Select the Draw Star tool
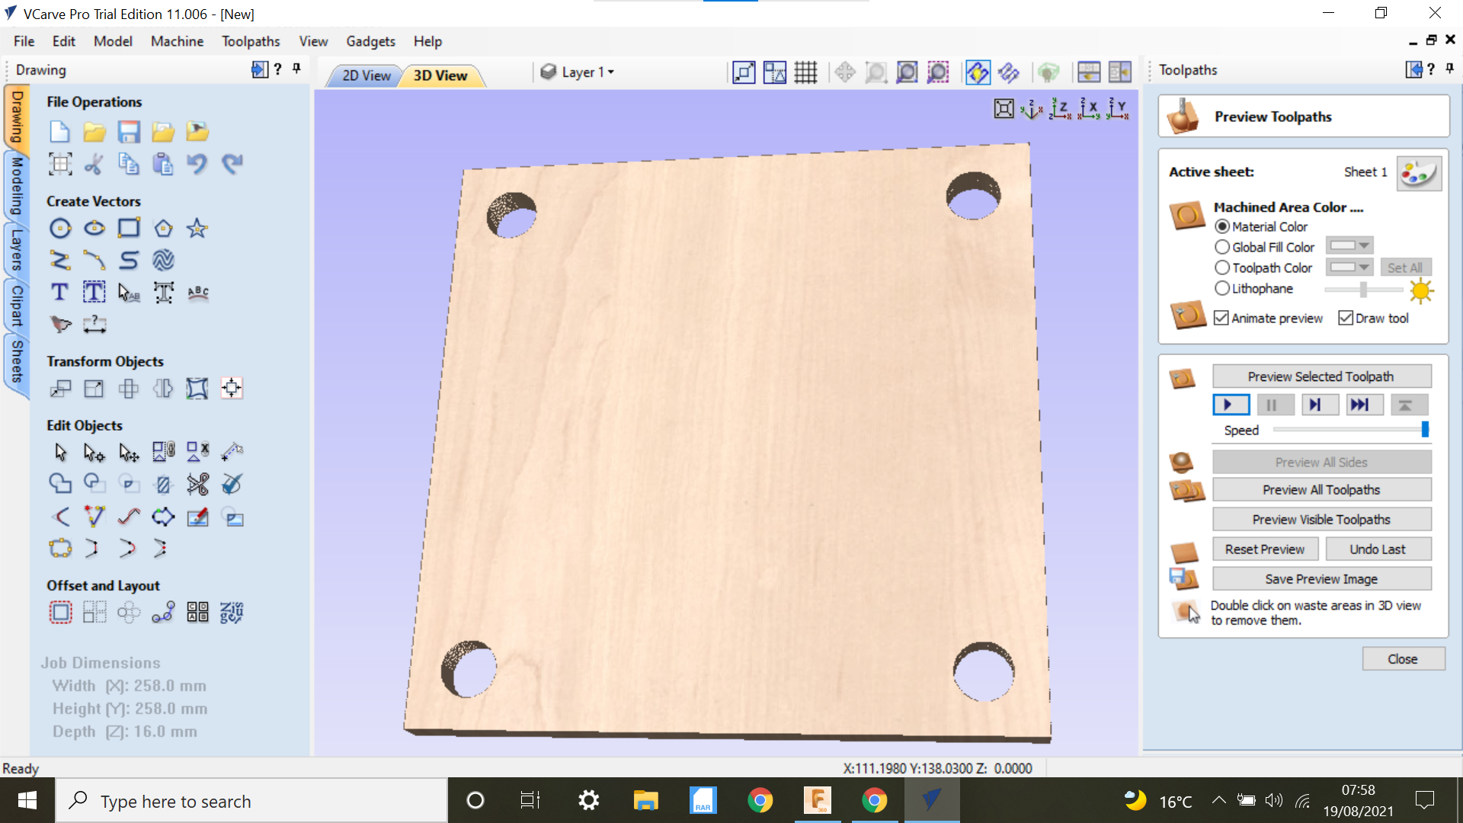The image size is (1463, 823). click(197, 229)
